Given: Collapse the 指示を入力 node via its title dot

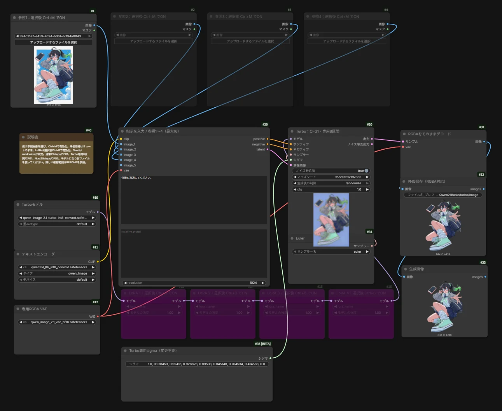Looking at the screenshot, I should pos(122,131).
